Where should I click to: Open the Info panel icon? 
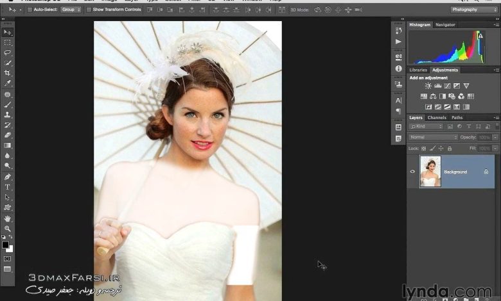tap(398, 69)
